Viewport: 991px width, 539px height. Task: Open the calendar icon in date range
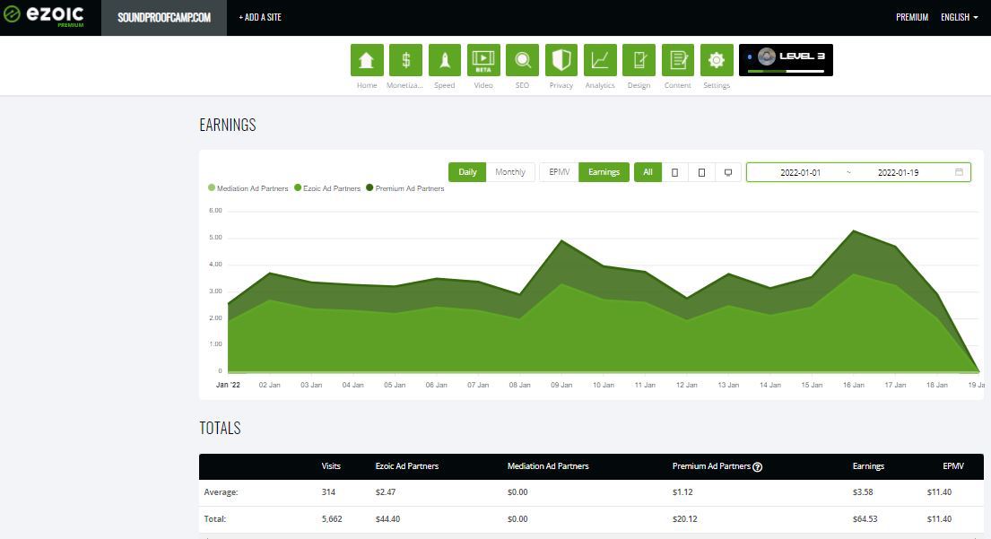pyautogui.click(x=959, y=172)
